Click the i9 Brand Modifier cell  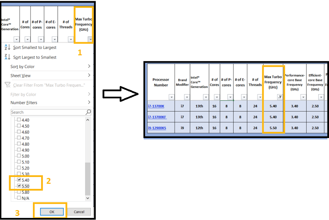tap(182, 128)
